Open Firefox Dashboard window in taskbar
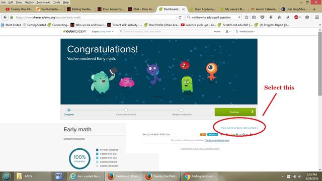The height and width of the screenshot is (181, 322). (123, 176)
